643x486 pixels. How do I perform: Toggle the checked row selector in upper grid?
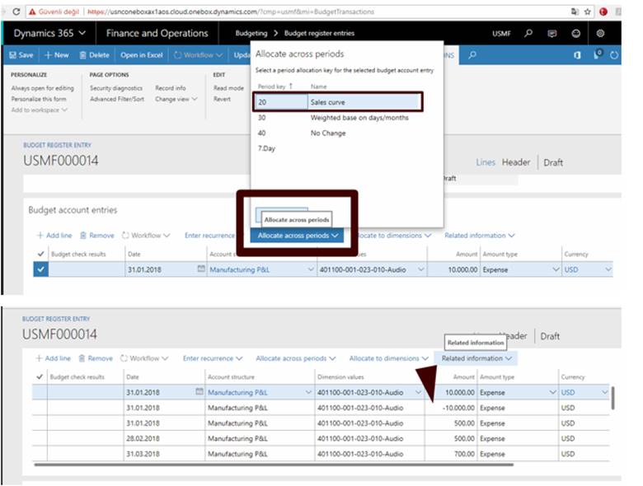40,269
